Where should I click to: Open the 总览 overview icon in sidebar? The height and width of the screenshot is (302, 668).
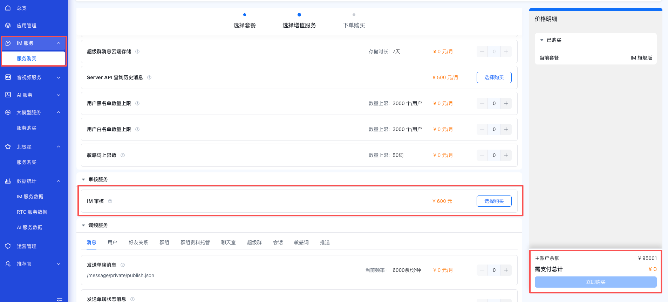click(x=8, y=8)
